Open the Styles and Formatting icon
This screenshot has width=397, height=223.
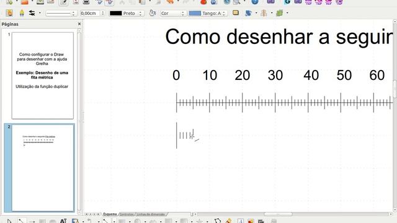click(9, 13)
